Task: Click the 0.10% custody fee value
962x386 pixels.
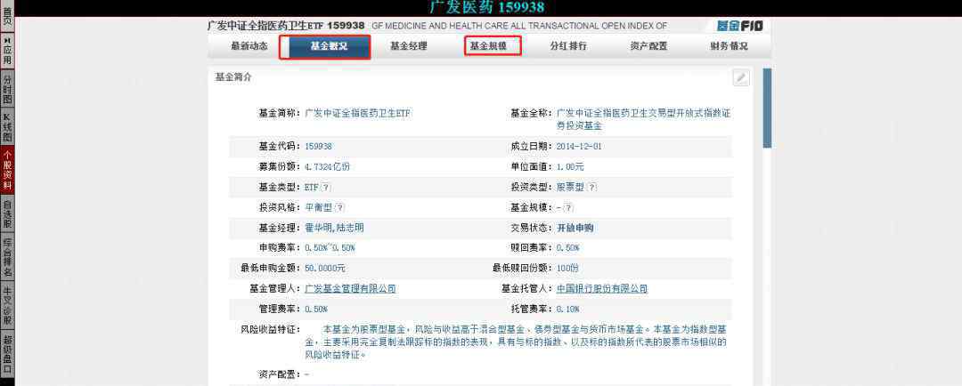Action: pyautogui.click(x=567, y=309)
